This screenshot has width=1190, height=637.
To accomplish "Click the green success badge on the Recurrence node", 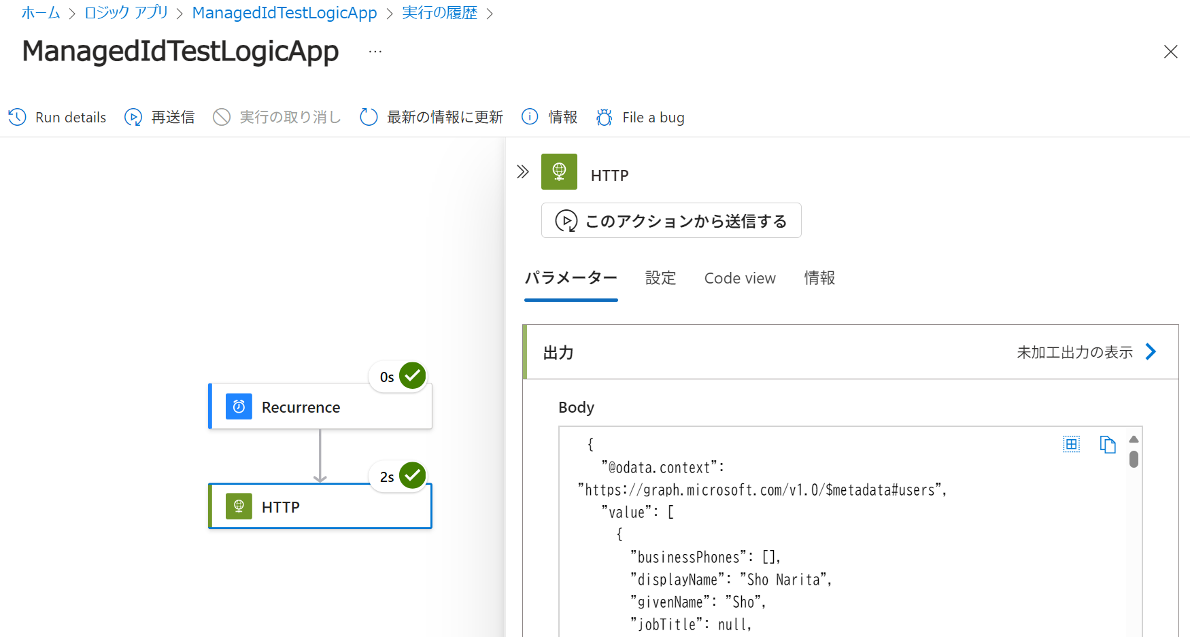I will [412, 375].
